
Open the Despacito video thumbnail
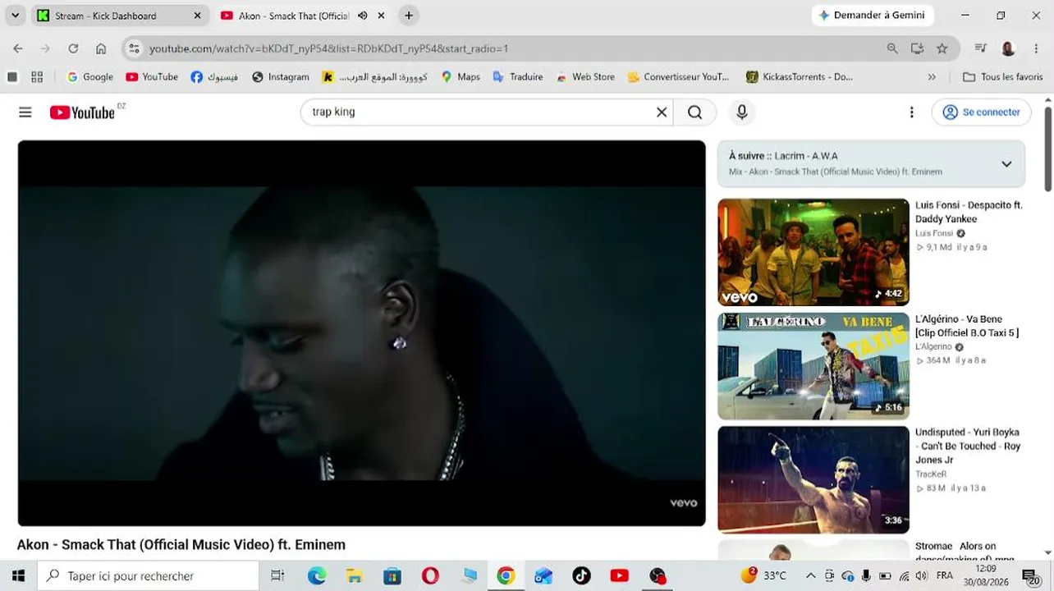(813, 252)
